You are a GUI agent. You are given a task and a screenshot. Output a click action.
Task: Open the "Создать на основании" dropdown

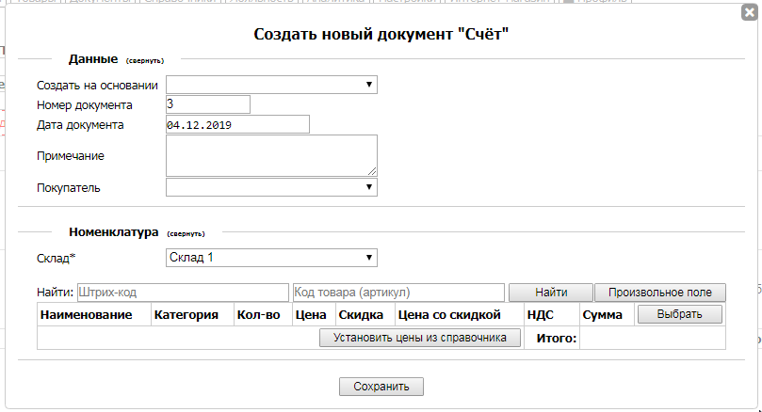click(x=271, y=85)
